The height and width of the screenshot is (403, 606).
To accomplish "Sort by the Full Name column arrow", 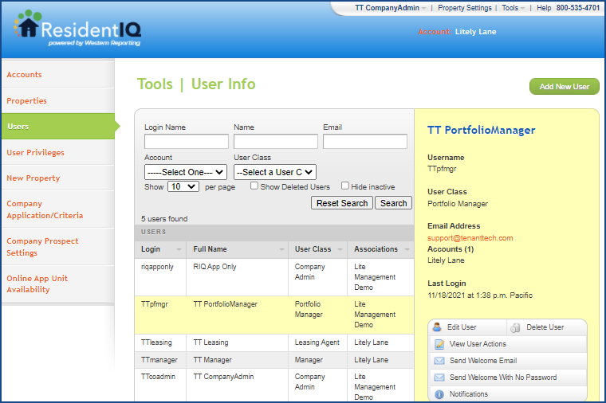I will (x=281, y=250).
